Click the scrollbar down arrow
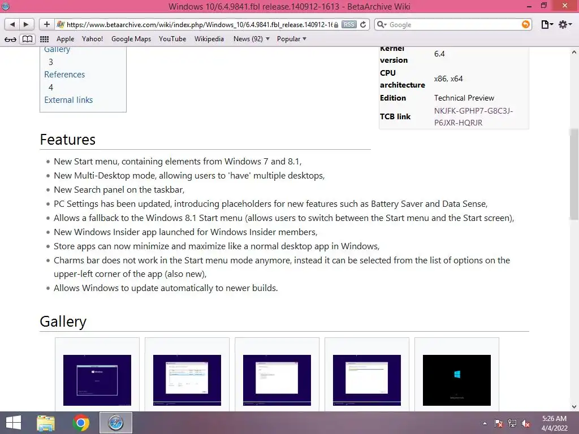Screen dimensions: 579x434 tap(574, 407)
